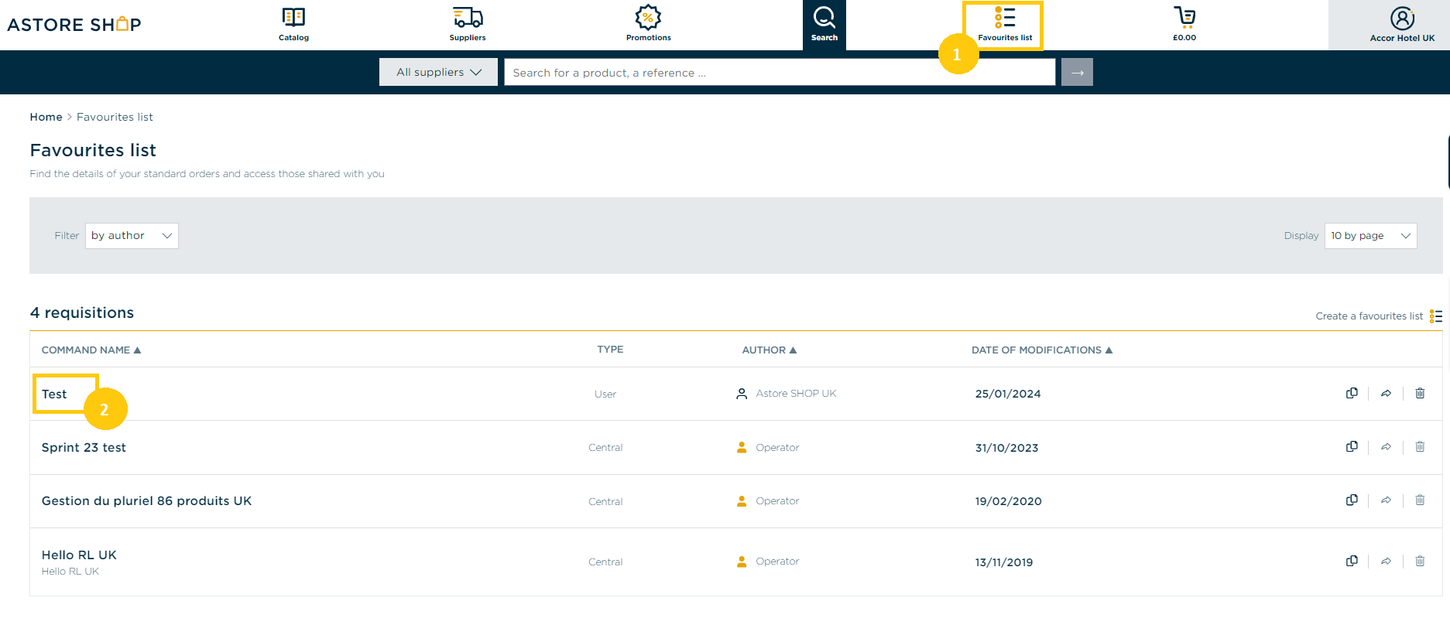
Task: Delete Gestion du pluriel 86 produits UK
Action: (1420, 500)
